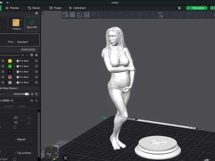The width and height of the screenshot is (215, 161).
Task: Click the Add Mixed Filament button
Action: [19, 88]
